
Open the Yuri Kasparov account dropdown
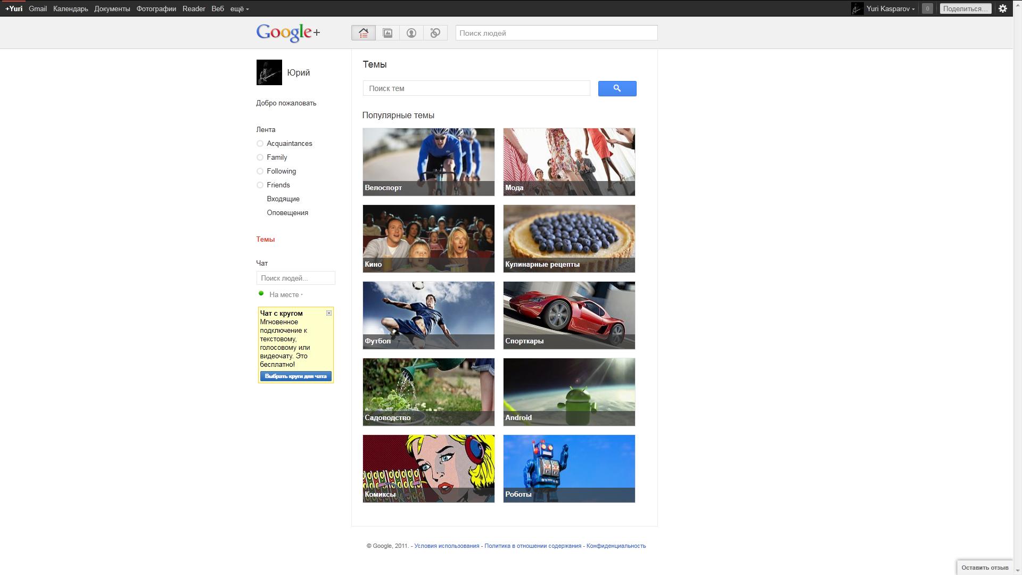coord(890,9)
